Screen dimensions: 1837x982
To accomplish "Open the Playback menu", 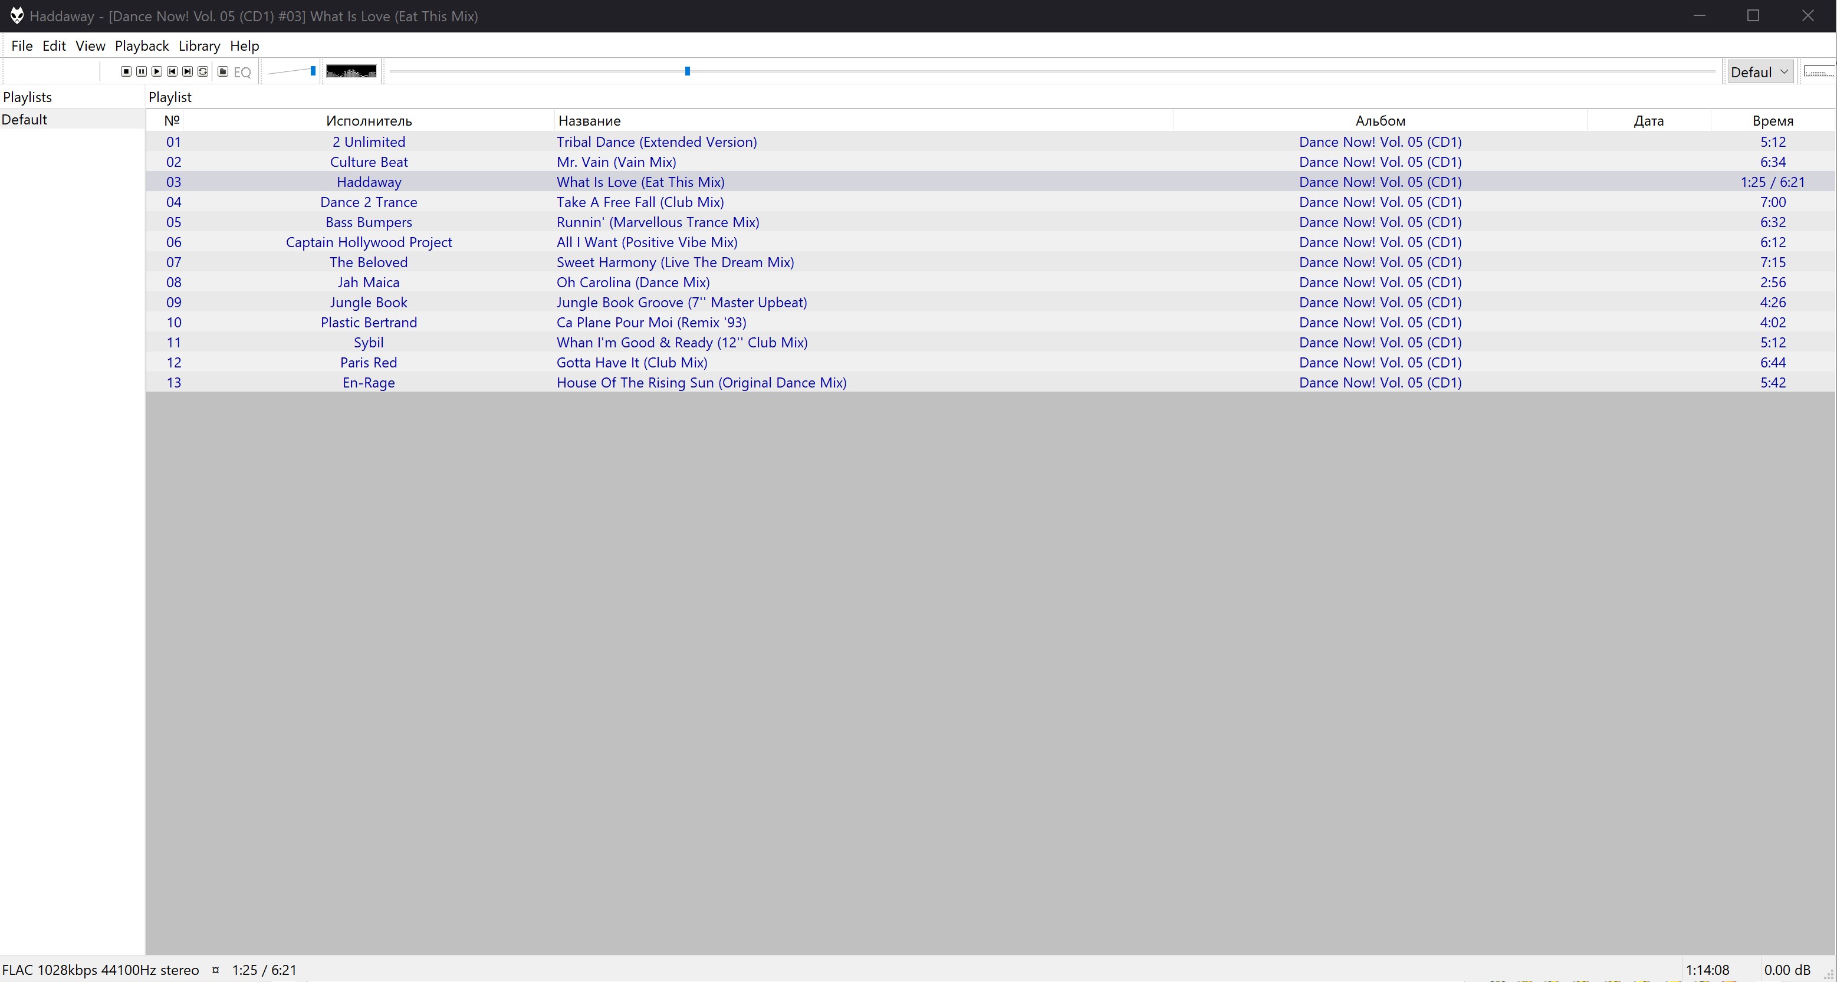I will pyautogui.click(x=141, y=45).
